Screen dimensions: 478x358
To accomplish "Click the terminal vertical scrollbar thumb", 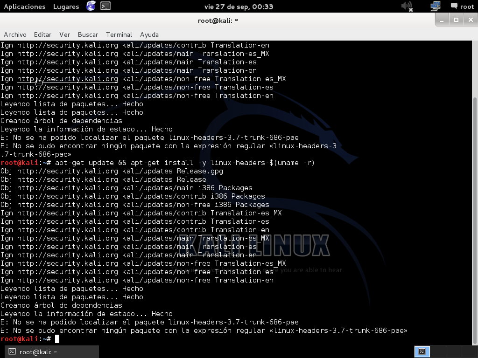I will 475,221.
